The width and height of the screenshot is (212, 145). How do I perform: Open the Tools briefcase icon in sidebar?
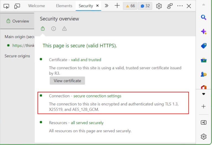[x=204, y=60]
